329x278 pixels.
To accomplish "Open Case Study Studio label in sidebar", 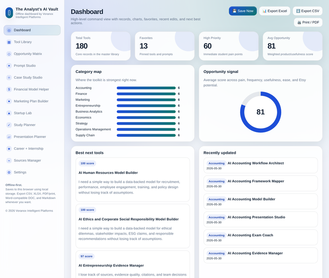I will [28, 77].
